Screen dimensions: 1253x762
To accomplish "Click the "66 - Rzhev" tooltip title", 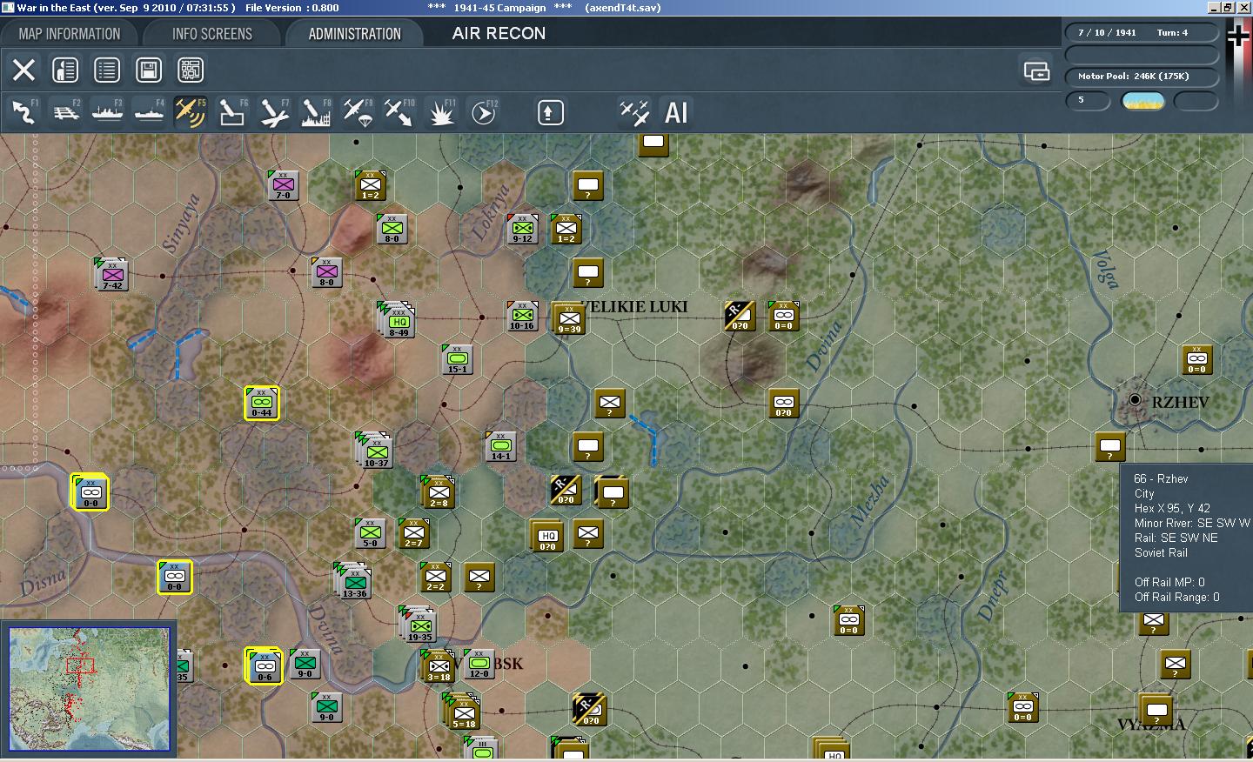I will point(1161,478).
